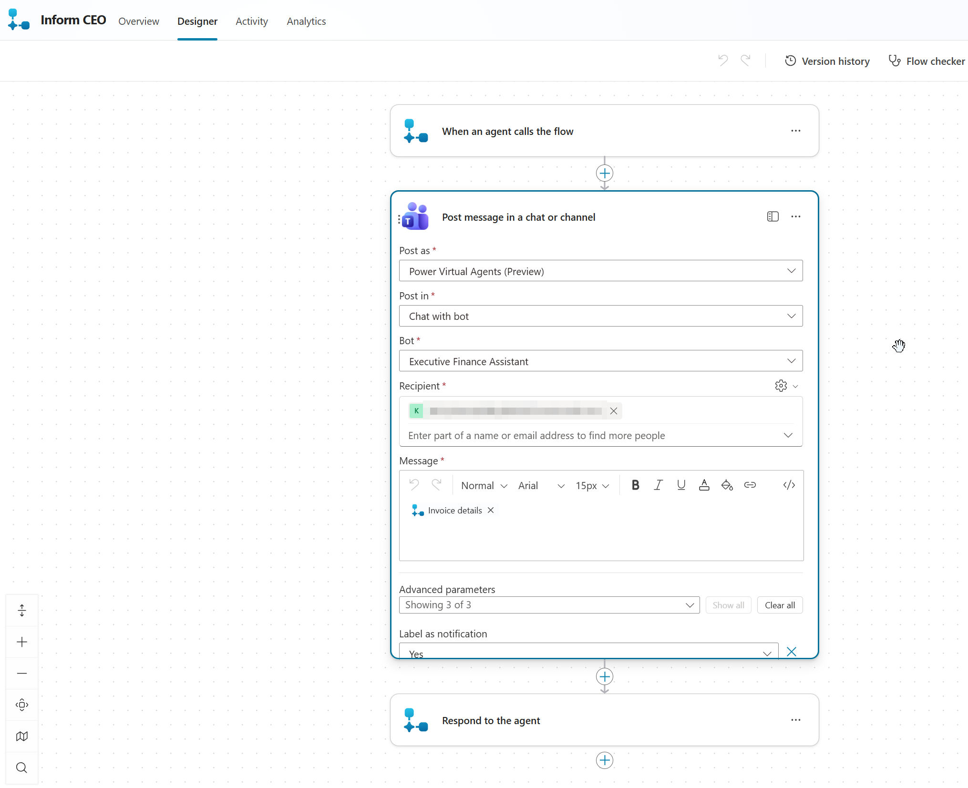Image resolution: width=968 pixels, height=788 pixels.
Task: Toggle bold formatting in message editor
Action: [635, 485]
